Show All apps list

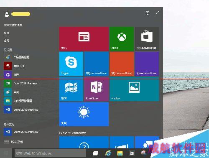click(13, 142)
